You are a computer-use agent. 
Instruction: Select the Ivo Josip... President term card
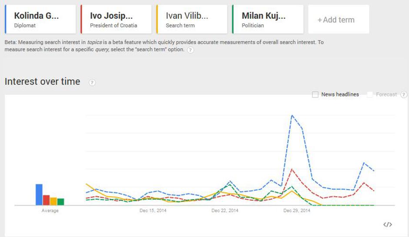[x=116, y=20]
